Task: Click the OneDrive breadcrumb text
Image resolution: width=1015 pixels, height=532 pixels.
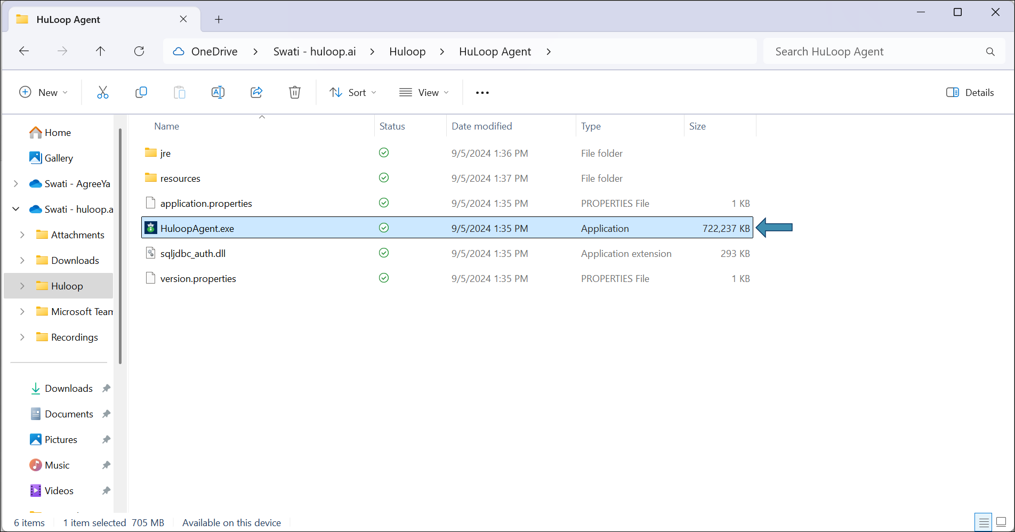Action: click(214, 52)
